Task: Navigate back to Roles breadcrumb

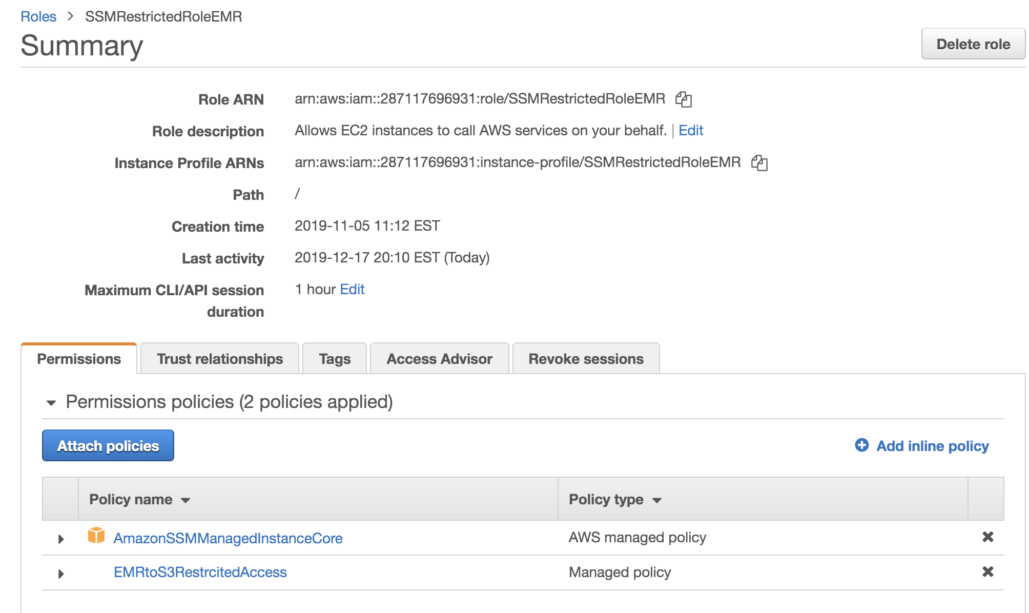Action: click(x=38, y=16)
